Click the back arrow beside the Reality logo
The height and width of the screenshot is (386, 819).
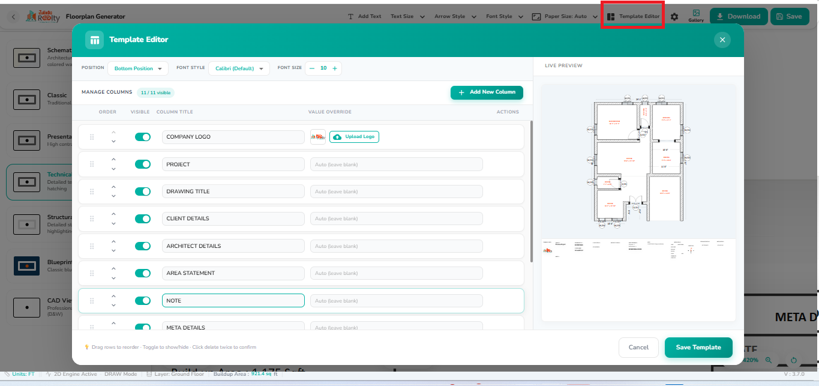pos(14,17)
